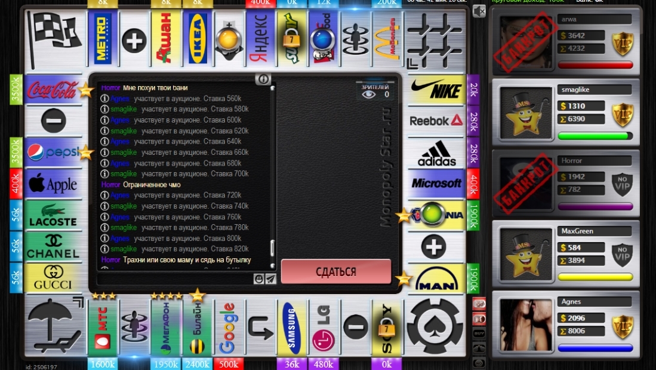
Task: Open the emoji smiley picker in chat
Action: [x=259, y=279]
